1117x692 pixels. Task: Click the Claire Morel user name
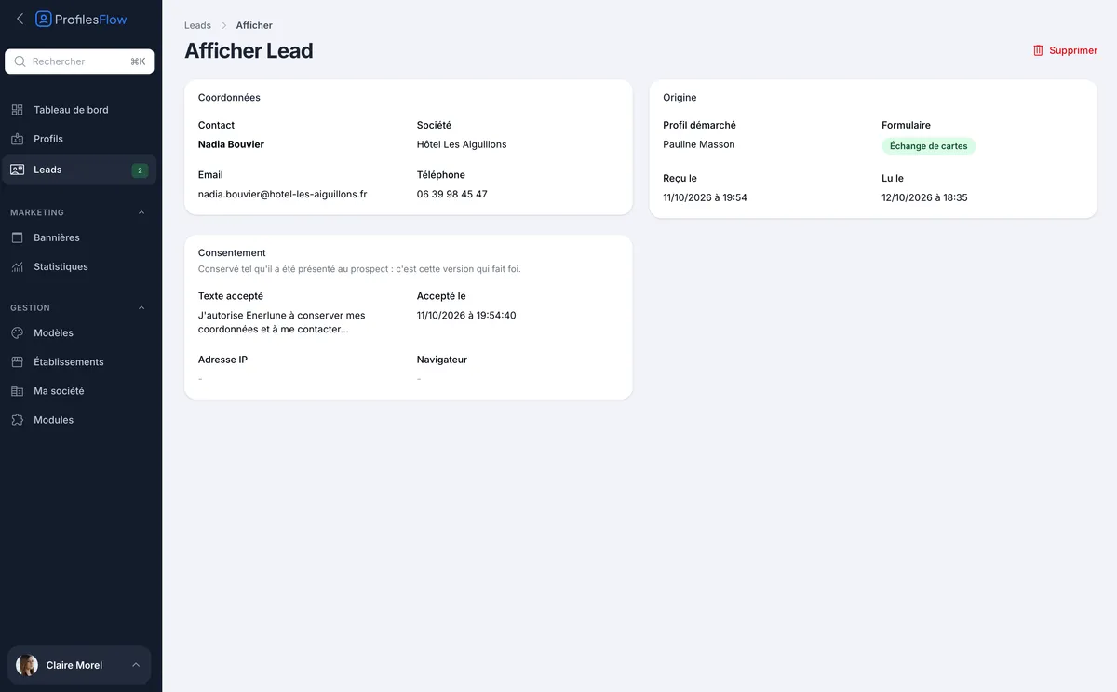pos(74,665)
